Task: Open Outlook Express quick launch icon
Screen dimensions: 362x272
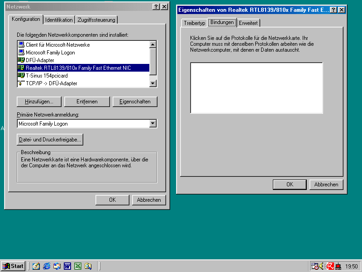Action: point(57,266)
